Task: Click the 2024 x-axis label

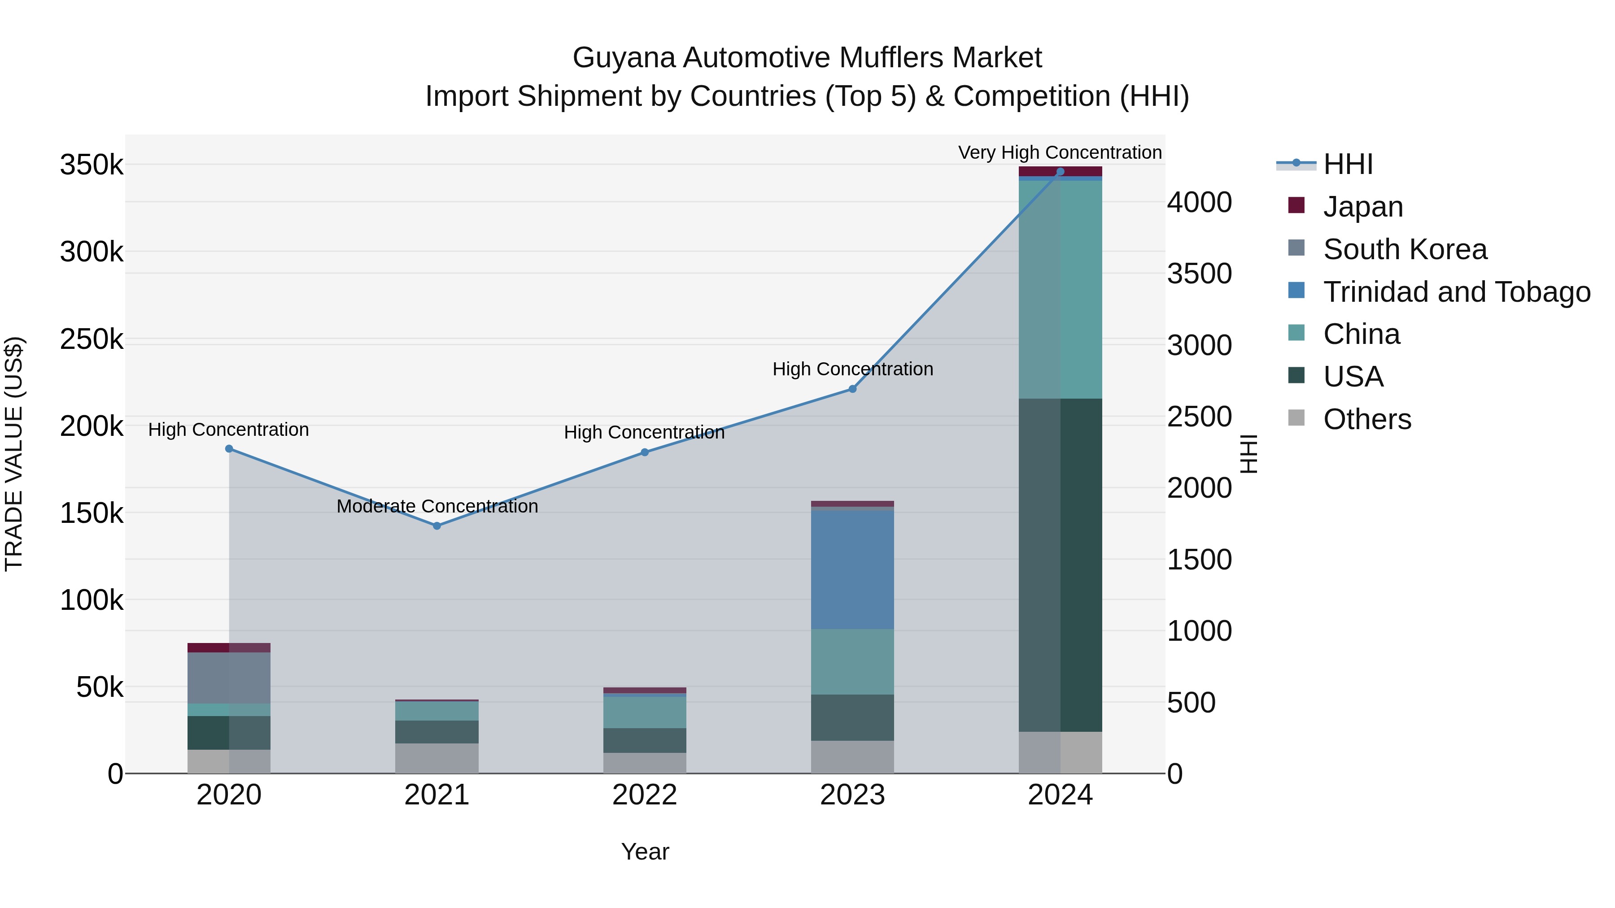Action: tap(1060, 795)
